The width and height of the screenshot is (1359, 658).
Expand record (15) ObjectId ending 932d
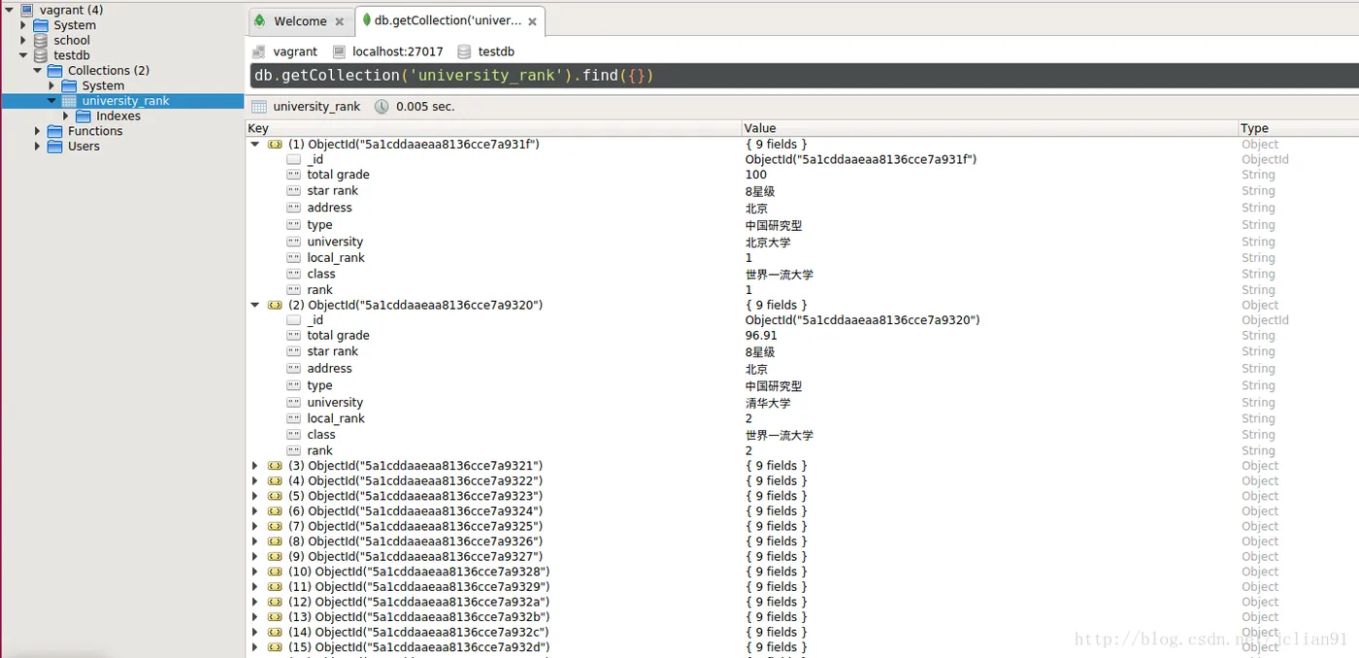coord(255,647)
